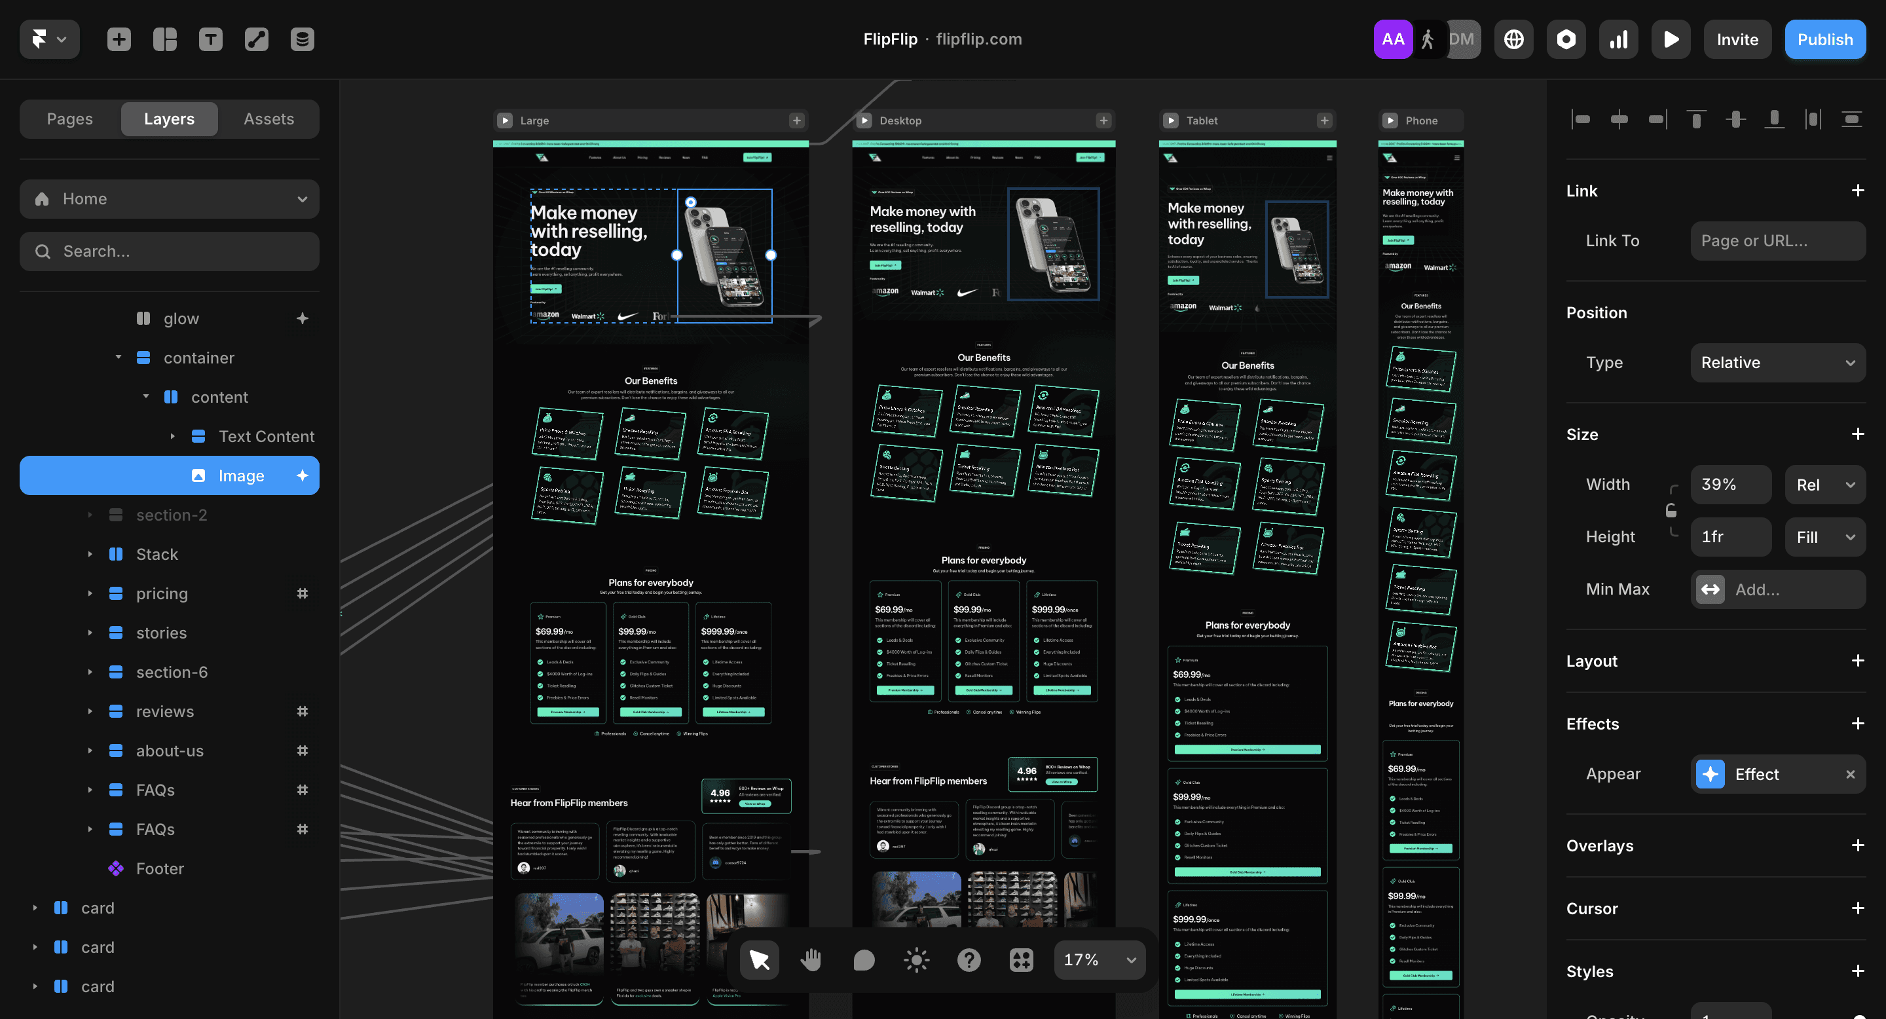
Task: Click the circle icon beside the globe icon
Action: tap(1566, 39)
